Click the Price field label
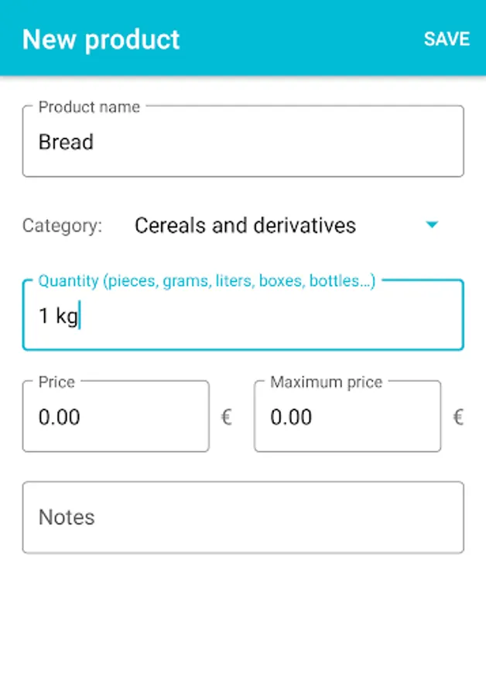This screenshot has width=486, height=697. 56,382
